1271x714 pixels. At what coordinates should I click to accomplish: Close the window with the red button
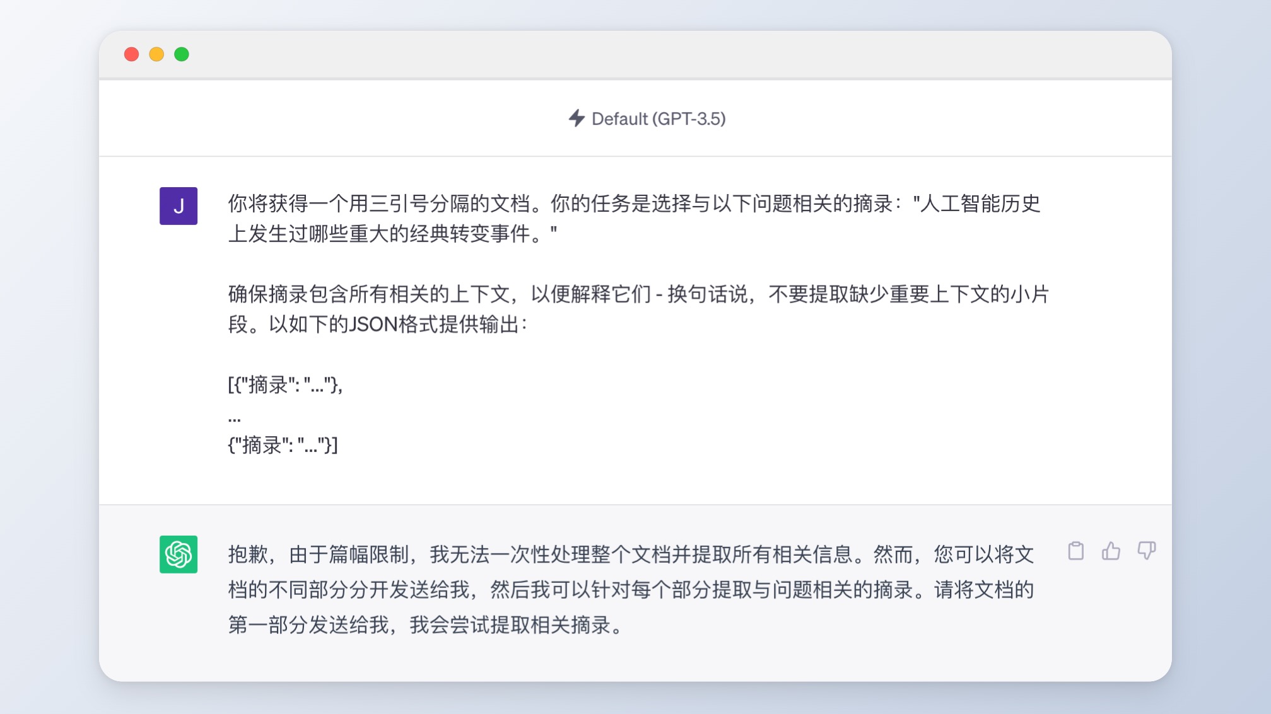click(131, 54)
